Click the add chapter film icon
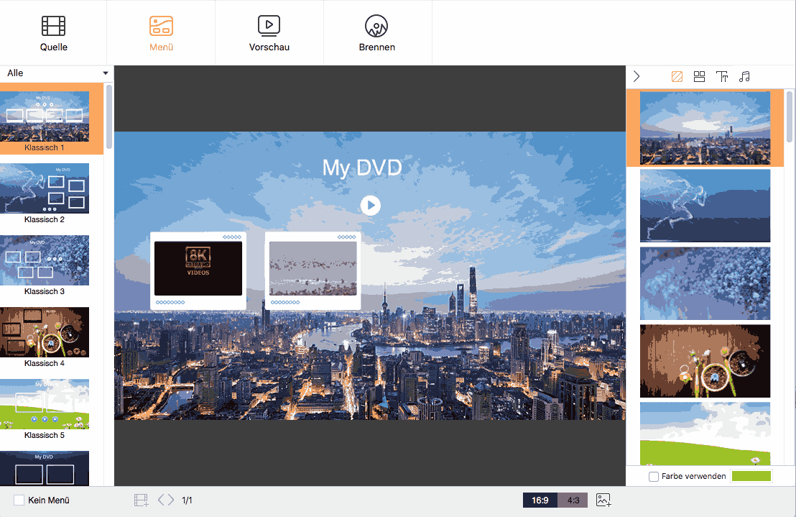This screenshot has width=796, height=517. pyautogui.click(x=141, y=500)
